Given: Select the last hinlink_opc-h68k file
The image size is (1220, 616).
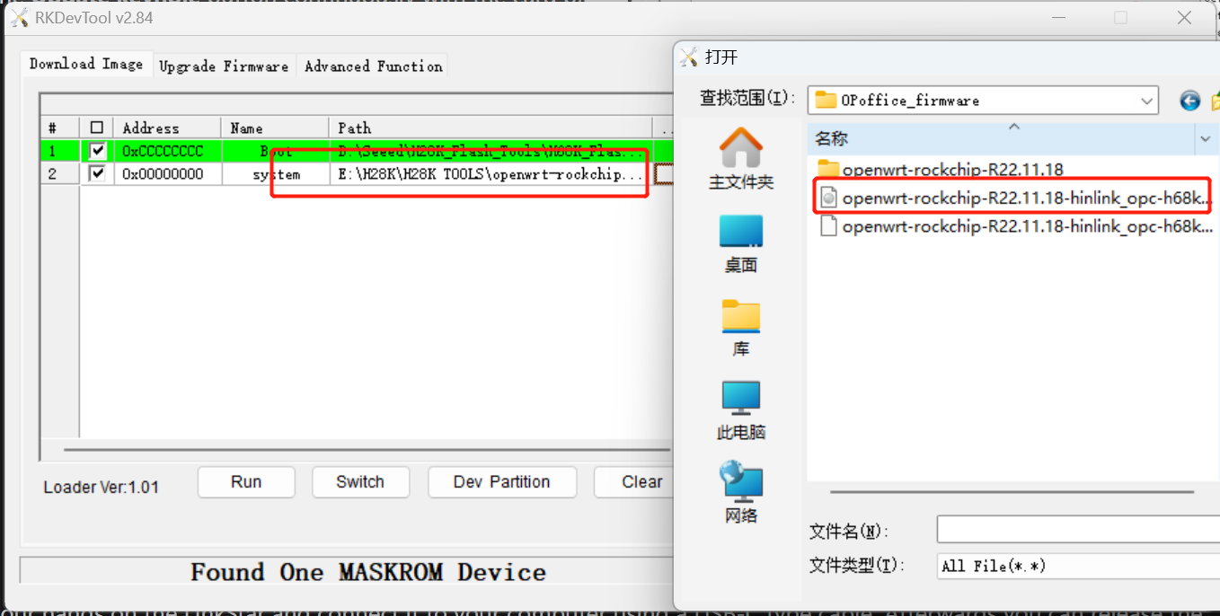Looking at the screenshot, I should pyautogui.click(x=1015, y=226).
